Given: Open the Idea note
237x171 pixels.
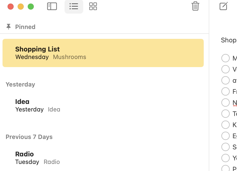Looking at the screenshot, I should pos(103,105).
